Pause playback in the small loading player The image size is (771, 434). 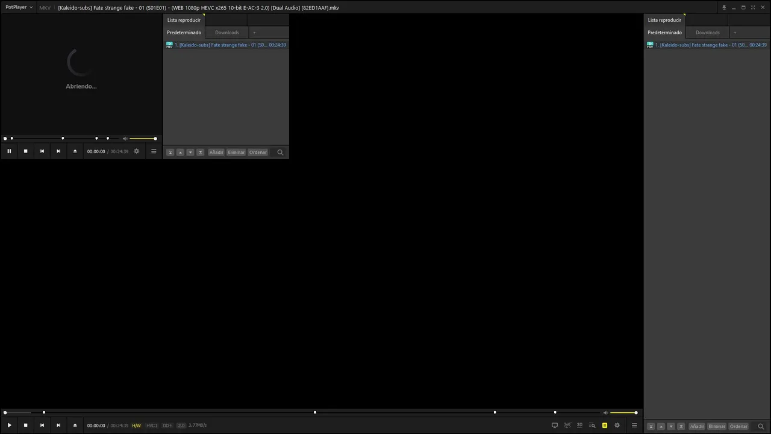click(x=9, y=151)
